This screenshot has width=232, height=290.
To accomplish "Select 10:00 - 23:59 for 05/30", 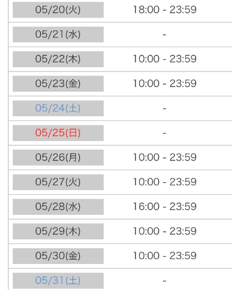I will [x=165, y=256].
